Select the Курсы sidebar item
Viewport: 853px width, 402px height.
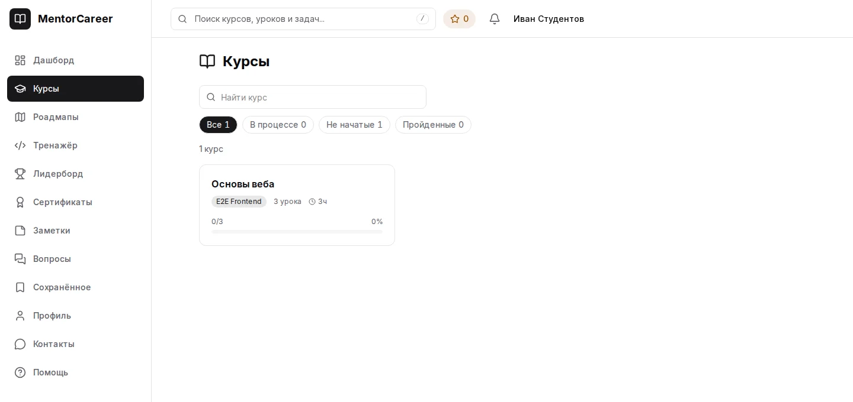pos(75,89)
